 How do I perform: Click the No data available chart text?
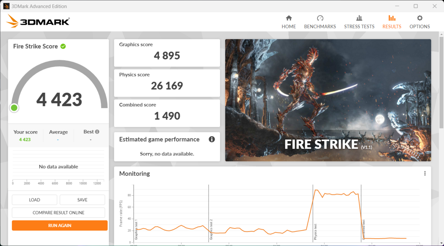point(58,167)
